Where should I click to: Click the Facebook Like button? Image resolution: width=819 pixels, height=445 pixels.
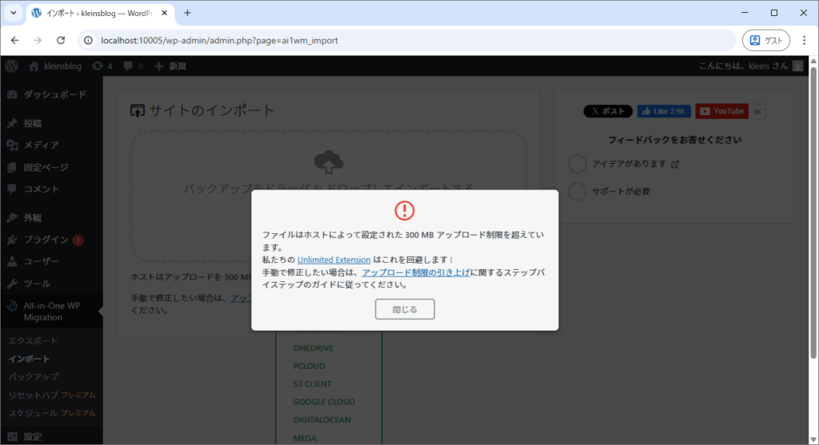click(663, 111)
